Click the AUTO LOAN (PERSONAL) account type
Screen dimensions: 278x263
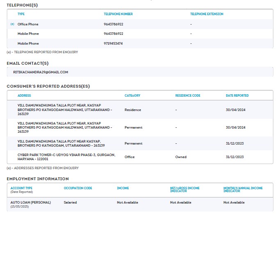[31, 202]
